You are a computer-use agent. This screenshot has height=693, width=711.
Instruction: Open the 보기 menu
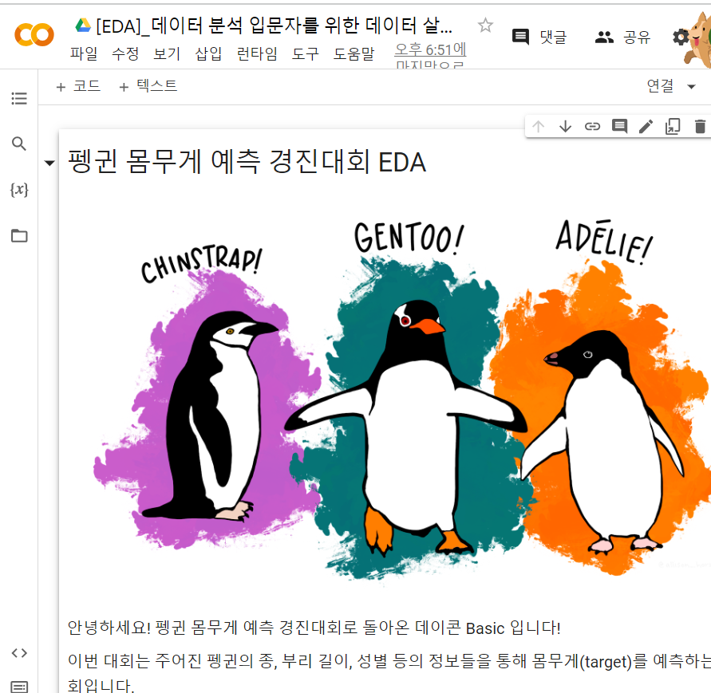(x=167, y=53)
